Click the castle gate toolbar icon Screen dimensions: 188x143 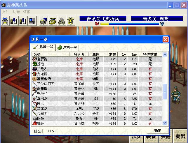5,21
